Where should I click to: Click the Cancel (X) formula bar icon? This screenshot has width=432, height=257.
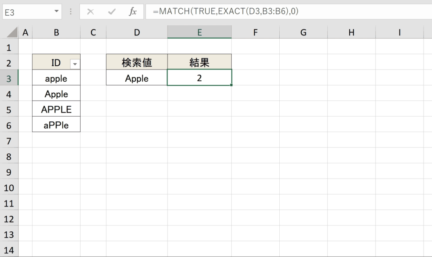90,11
